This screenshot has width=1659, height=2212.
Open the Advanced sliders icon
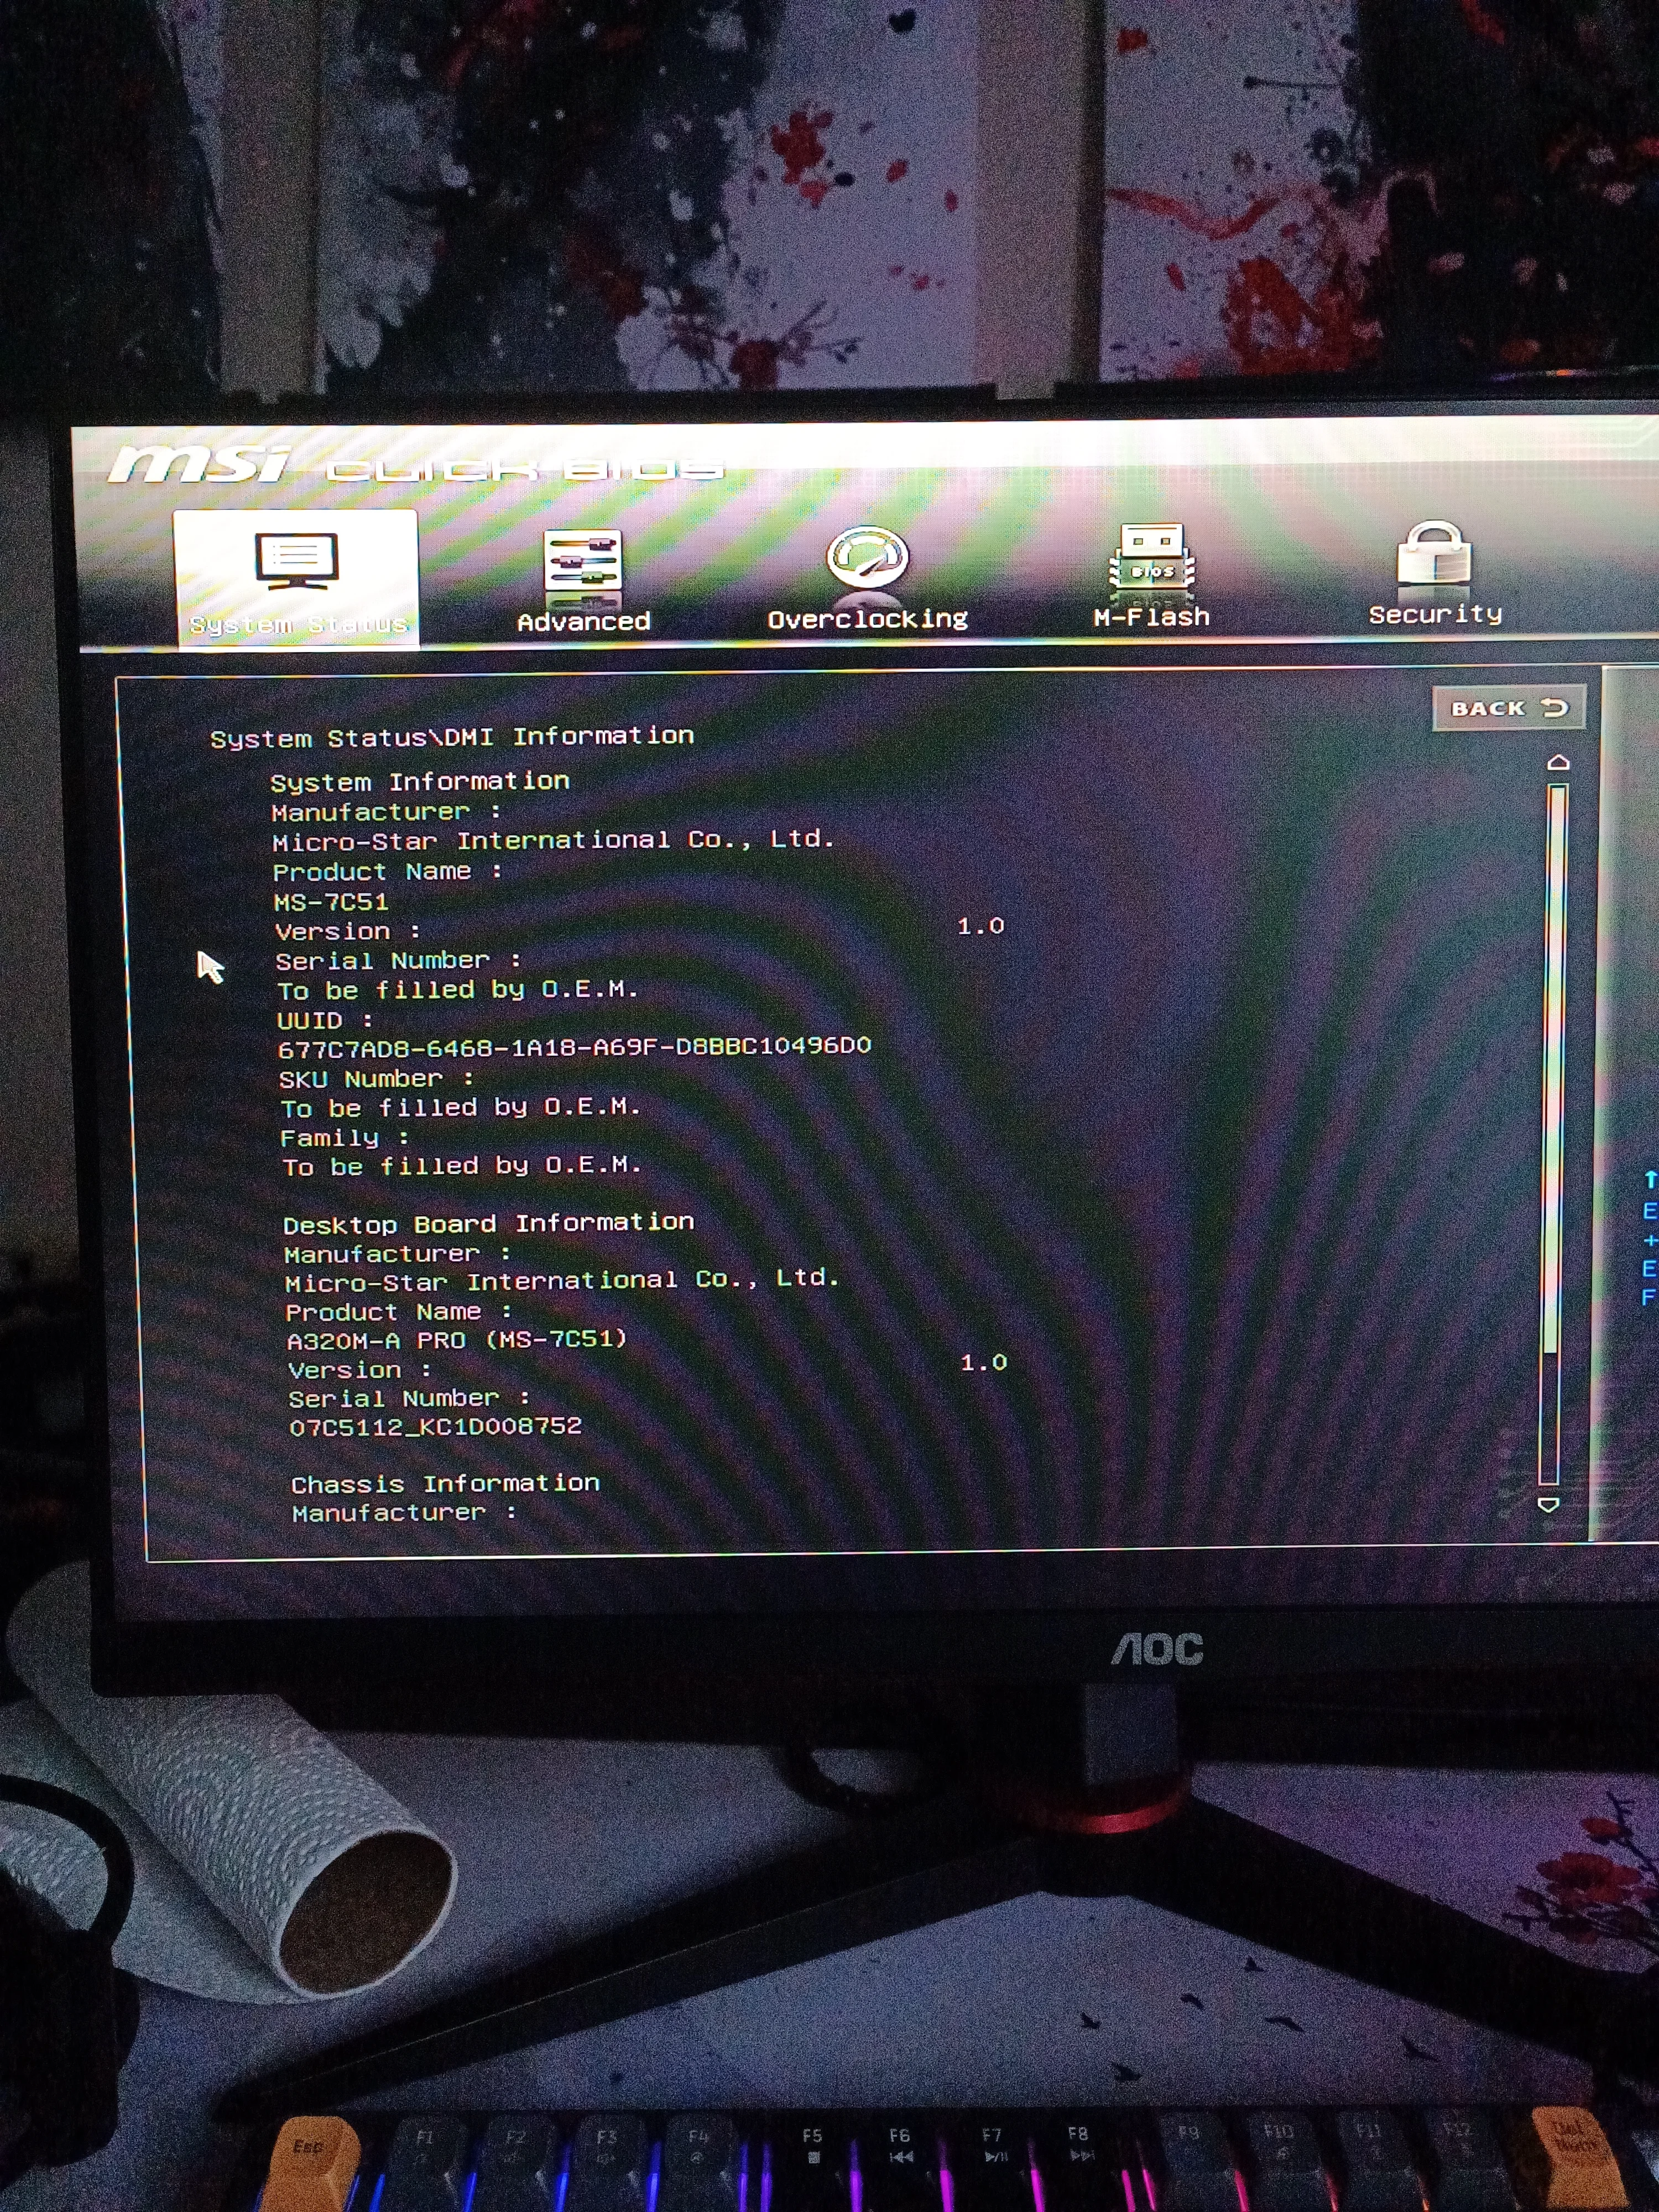click(x=583, y=560)
